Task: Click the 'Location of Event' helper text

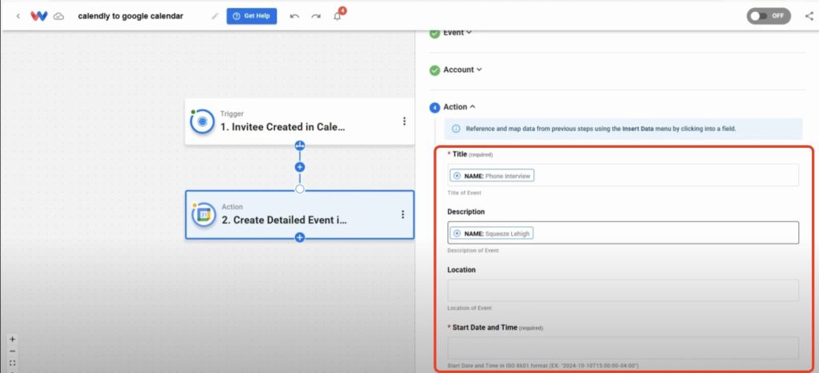Action: (x=469, y=308)
